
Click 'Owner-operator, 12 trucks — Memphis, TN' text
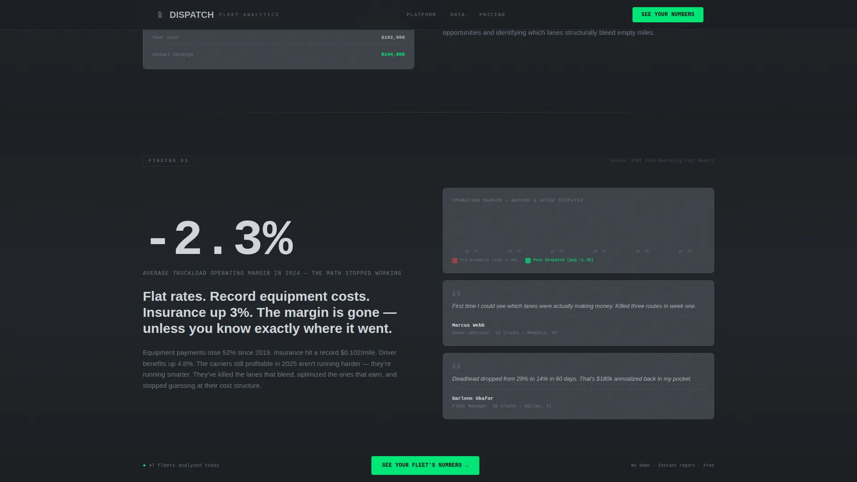click(x=504, y=333)
